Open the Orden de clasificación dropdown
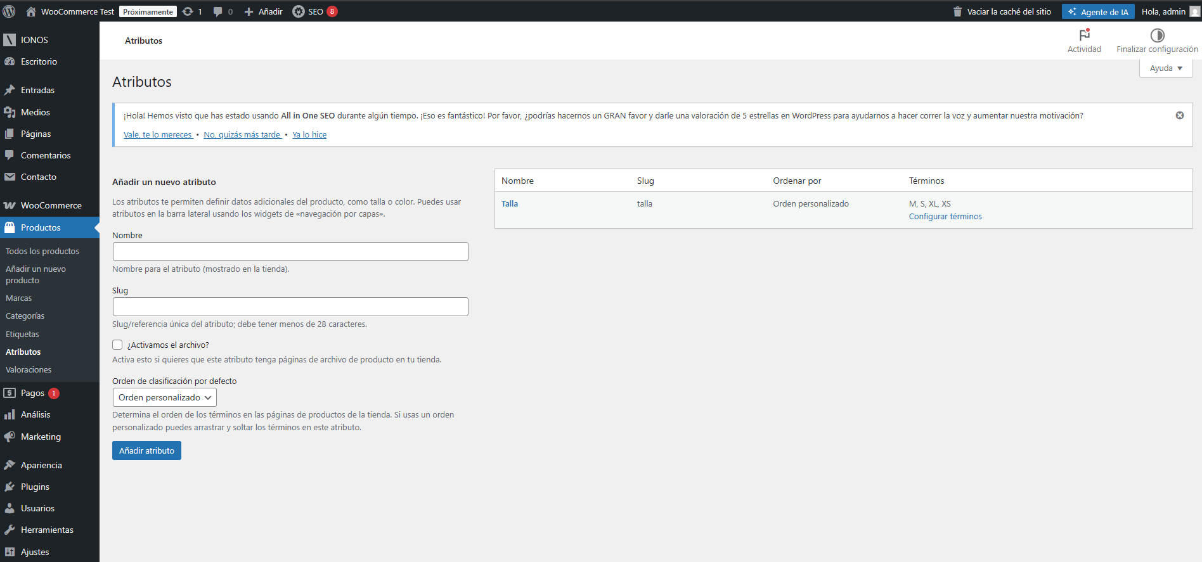The width and height of the screenshot is (1202, 562). coord(164,397)
